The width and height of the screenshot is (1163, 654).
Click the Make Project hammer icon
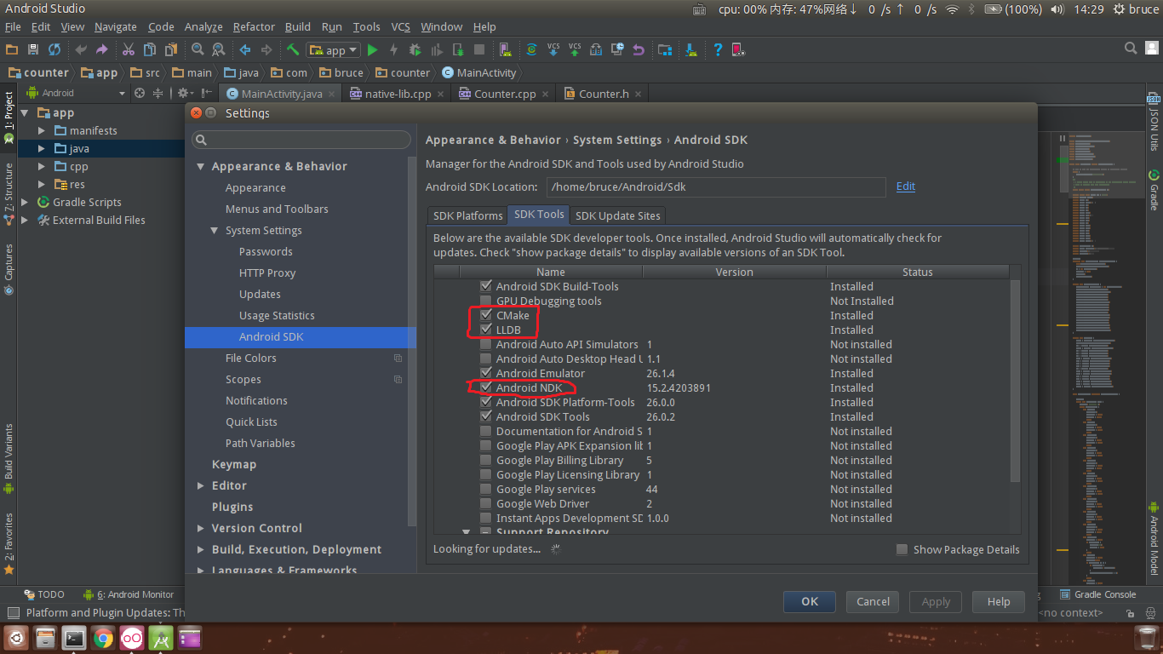point(293,50)
